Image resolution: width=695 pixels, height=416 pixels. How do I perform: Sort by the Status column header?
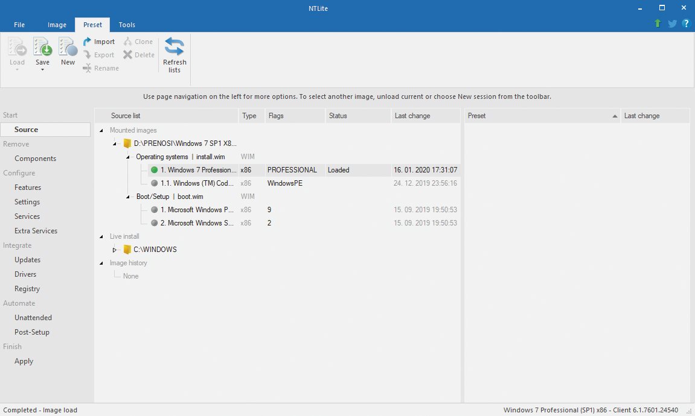coord(358,116)
